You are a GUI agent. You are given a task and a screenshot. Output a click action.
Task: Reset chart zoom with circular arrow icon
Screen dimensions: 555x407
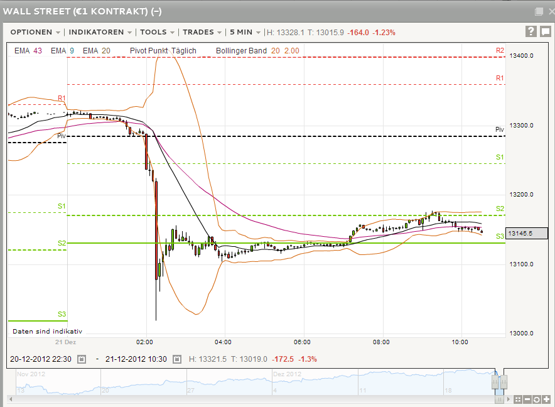tap(536, 399)
